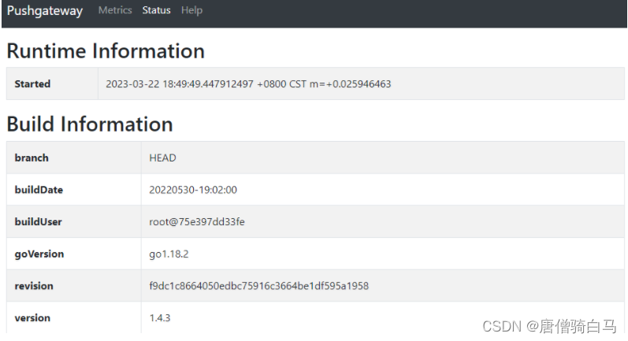The width and height of the screenshot is (628, 341).
Task: Open the Help menu item
Action: coord(191,11)
